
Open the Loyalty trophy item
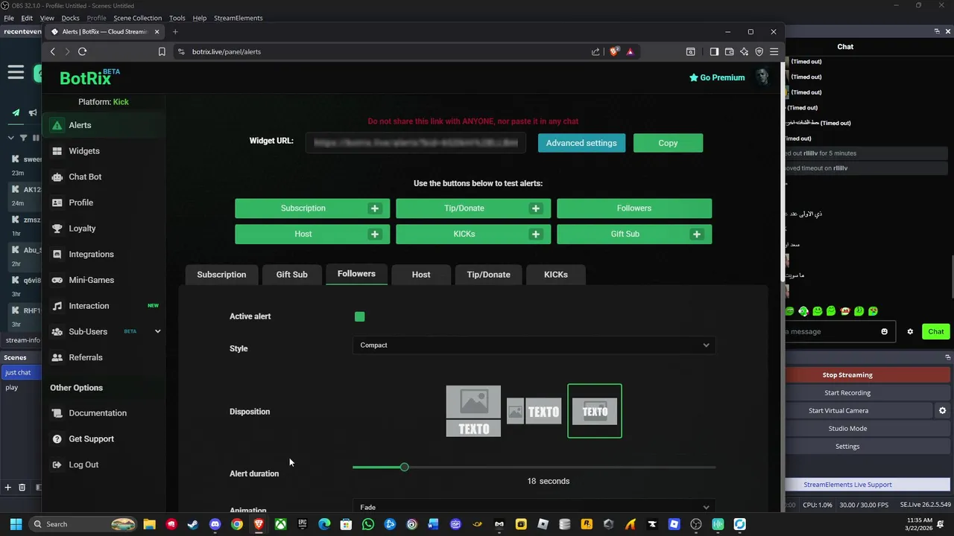[x=104, y=229]
